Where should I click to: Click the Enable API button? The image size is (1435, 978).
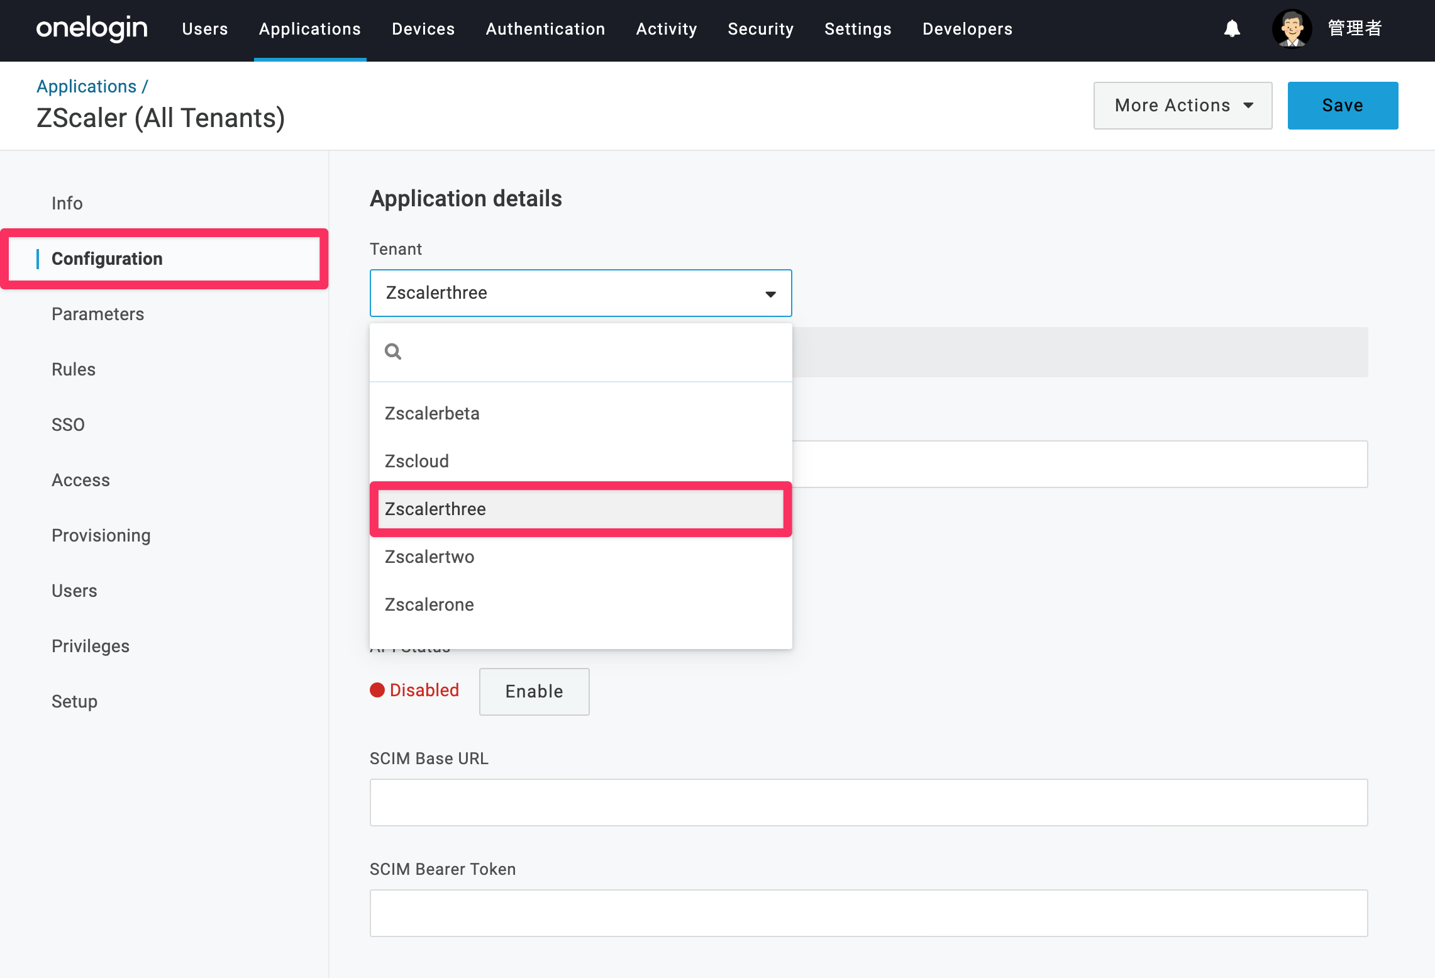(535, 691)
